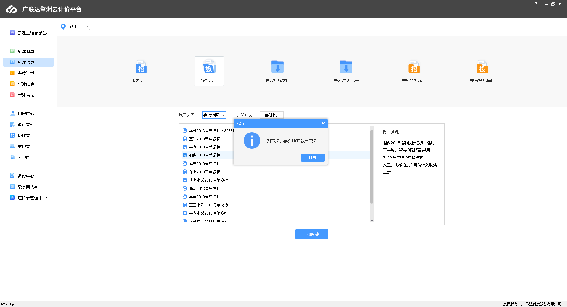The image size is (567, 307).
Task: Click the template list scroll-up arrow
Action: [x=372, y=128]
